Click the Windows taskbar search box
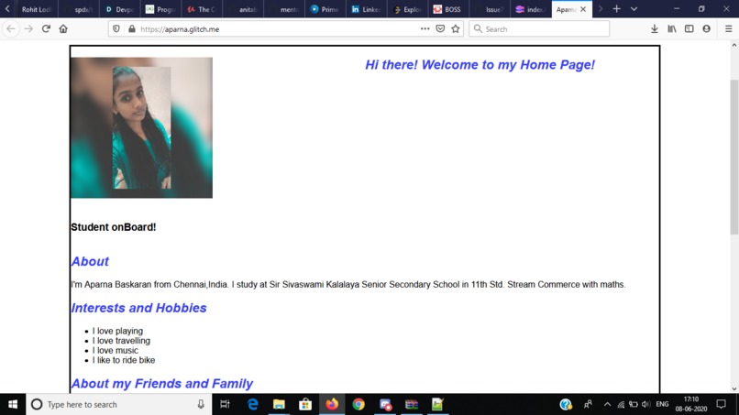Screen dimensions: 739x415 click(119, 404)
